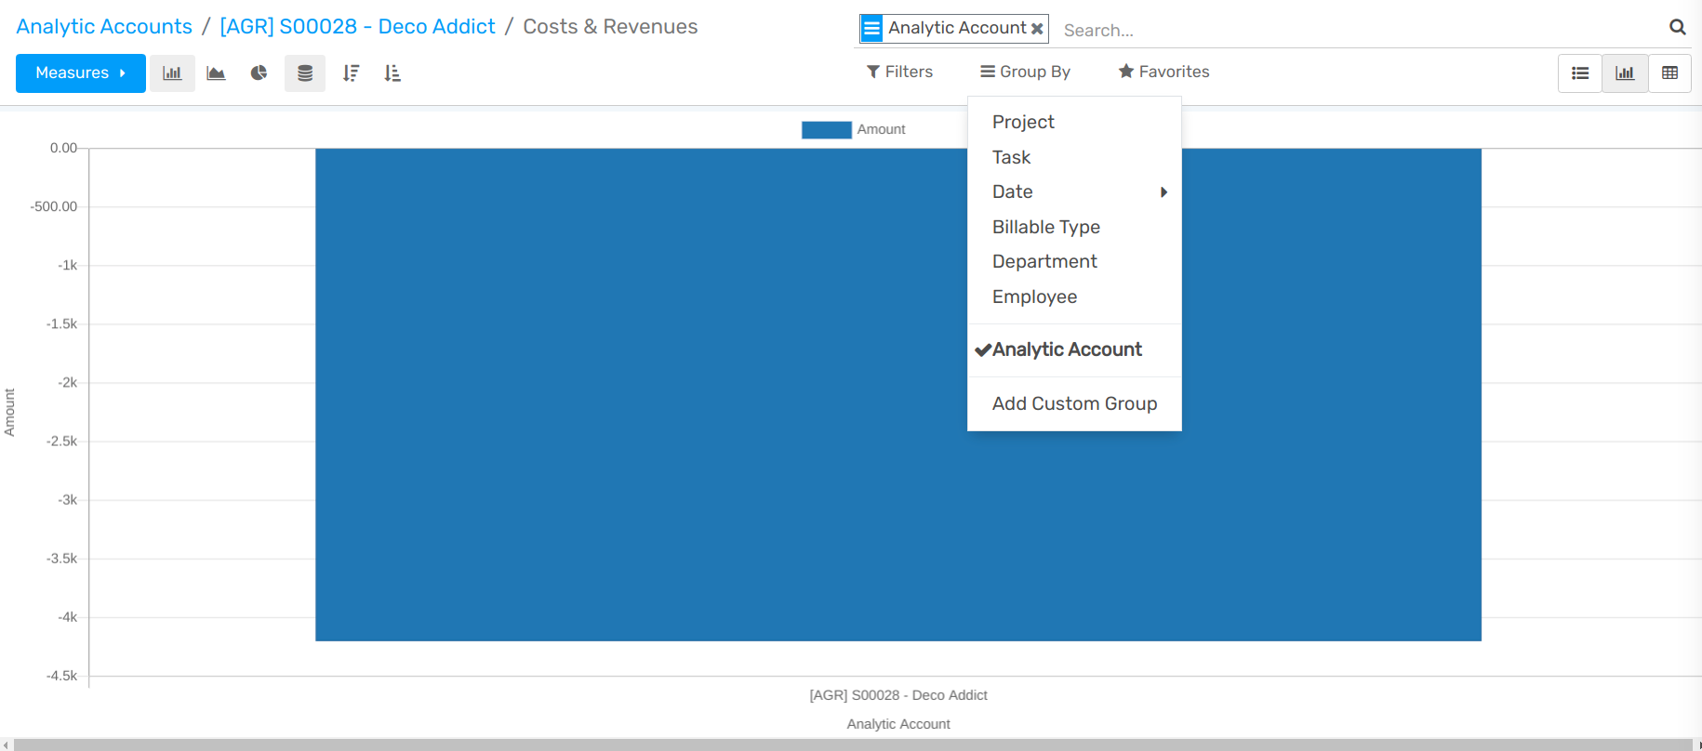The width and height of the screenshot is (1702, 751).
Task: Open the Measures dropdown
Action: [80, 73]
